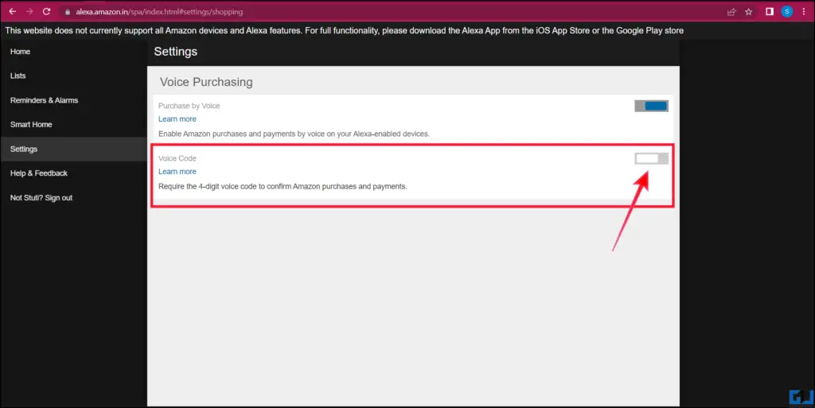Turn off Purchase by Voice toggle

tap(651, 106)
